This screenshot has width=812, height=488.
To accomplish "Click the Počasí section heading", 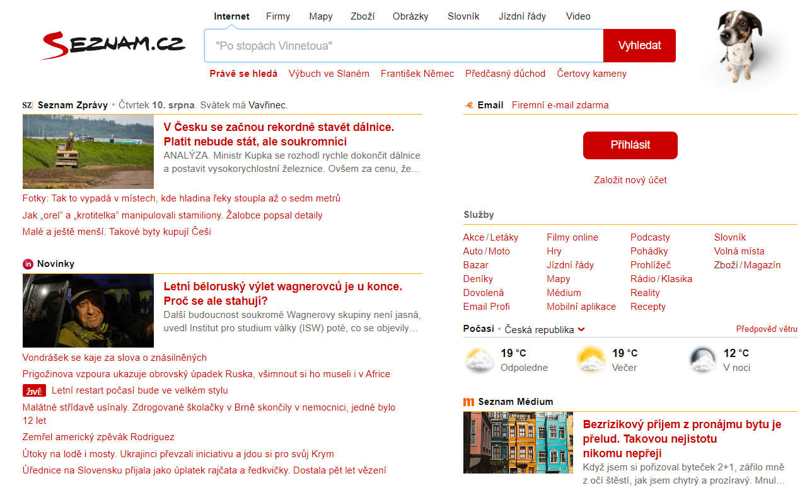I will pyautogui.click(x=478, y=329).
